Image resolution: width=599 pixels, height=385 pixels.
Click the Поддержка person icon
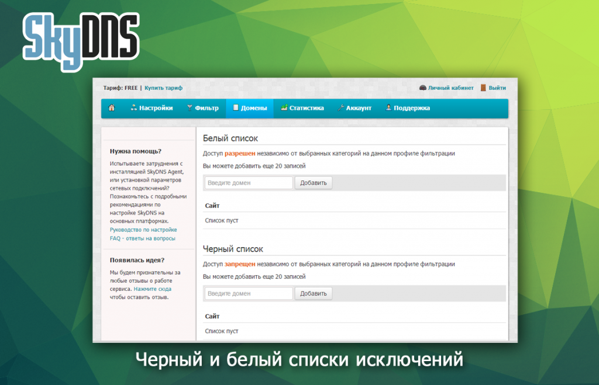click(x=388, y=107)
